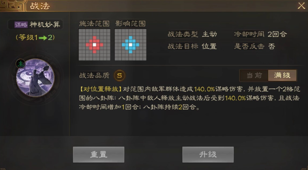Click the 重置 reset button
Screen dimensions: 308x170
point(99,154)
